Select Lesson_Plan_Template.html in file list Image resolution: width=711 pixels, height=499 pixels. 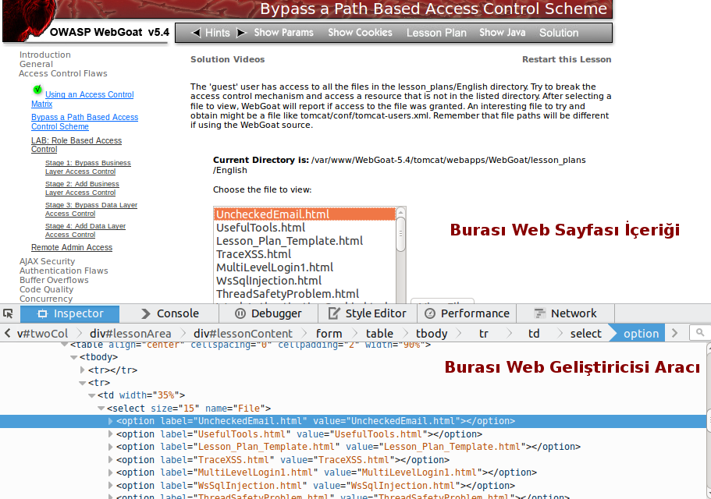pos(304,240)
